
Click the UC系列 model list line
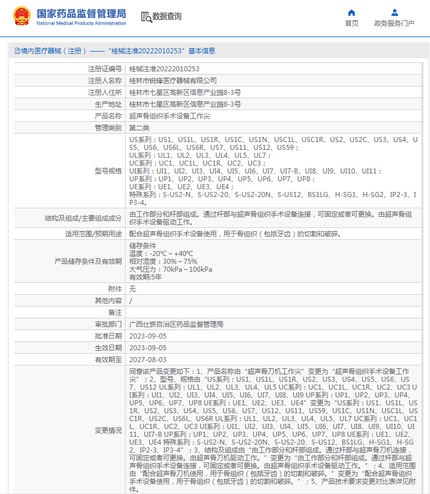(x=197, y=163)
